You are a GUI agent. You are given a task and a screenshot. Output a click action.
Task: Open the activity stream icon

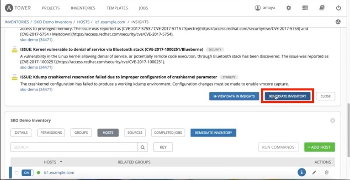pyautogui.click(x=338, y=21)
